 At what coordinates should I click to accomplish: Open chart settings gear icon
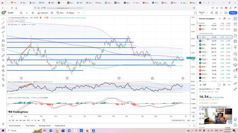(x=216, y=13)
